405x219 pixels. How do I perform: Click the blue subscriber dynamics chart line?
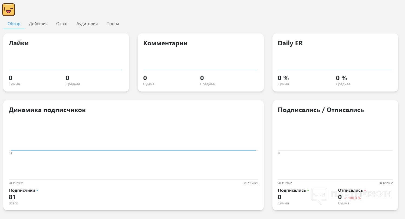pos(133,150)
